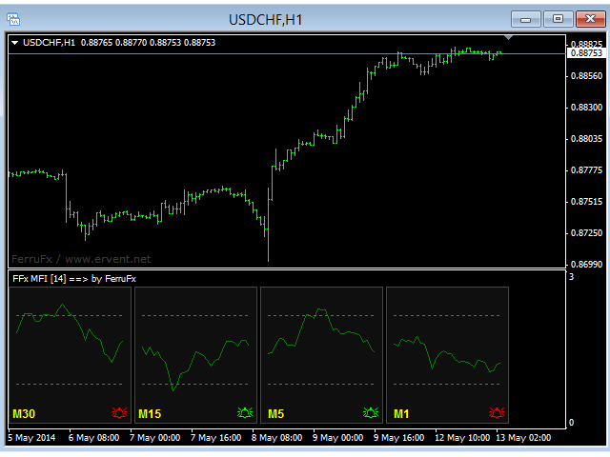Select the M15 timeframe label
Viewport: 610px width, 457px height.
150,414
